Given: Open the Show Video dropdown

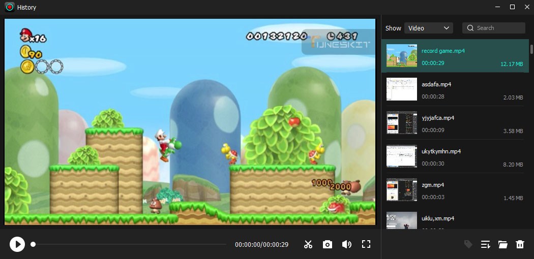Looking at the screenshot, I should 428,28.
